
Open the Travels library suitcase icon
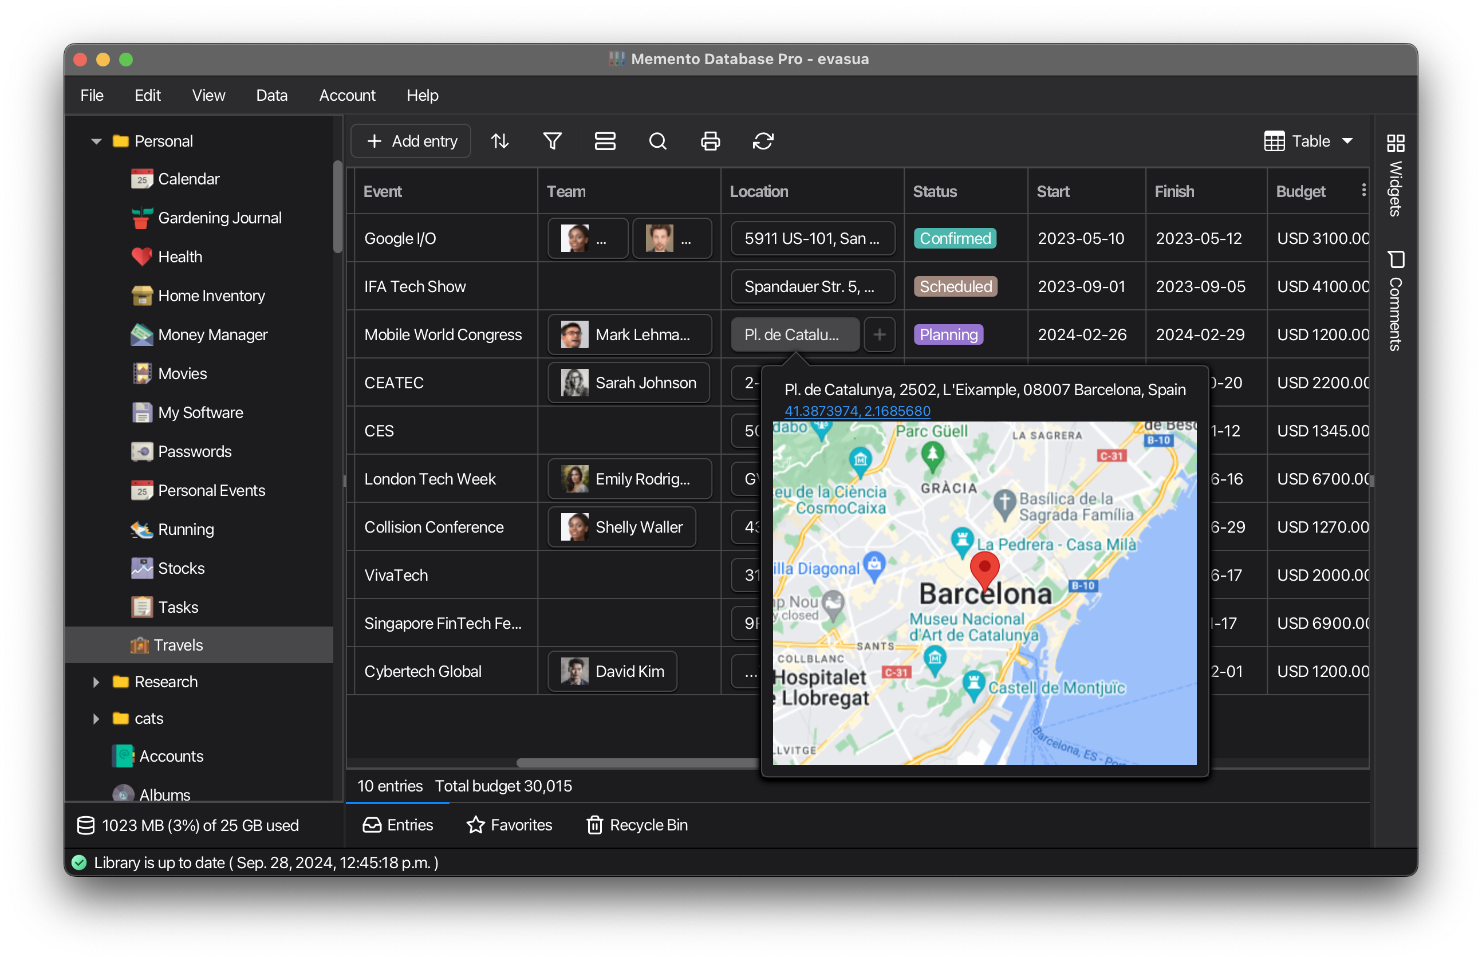[142, 645]
